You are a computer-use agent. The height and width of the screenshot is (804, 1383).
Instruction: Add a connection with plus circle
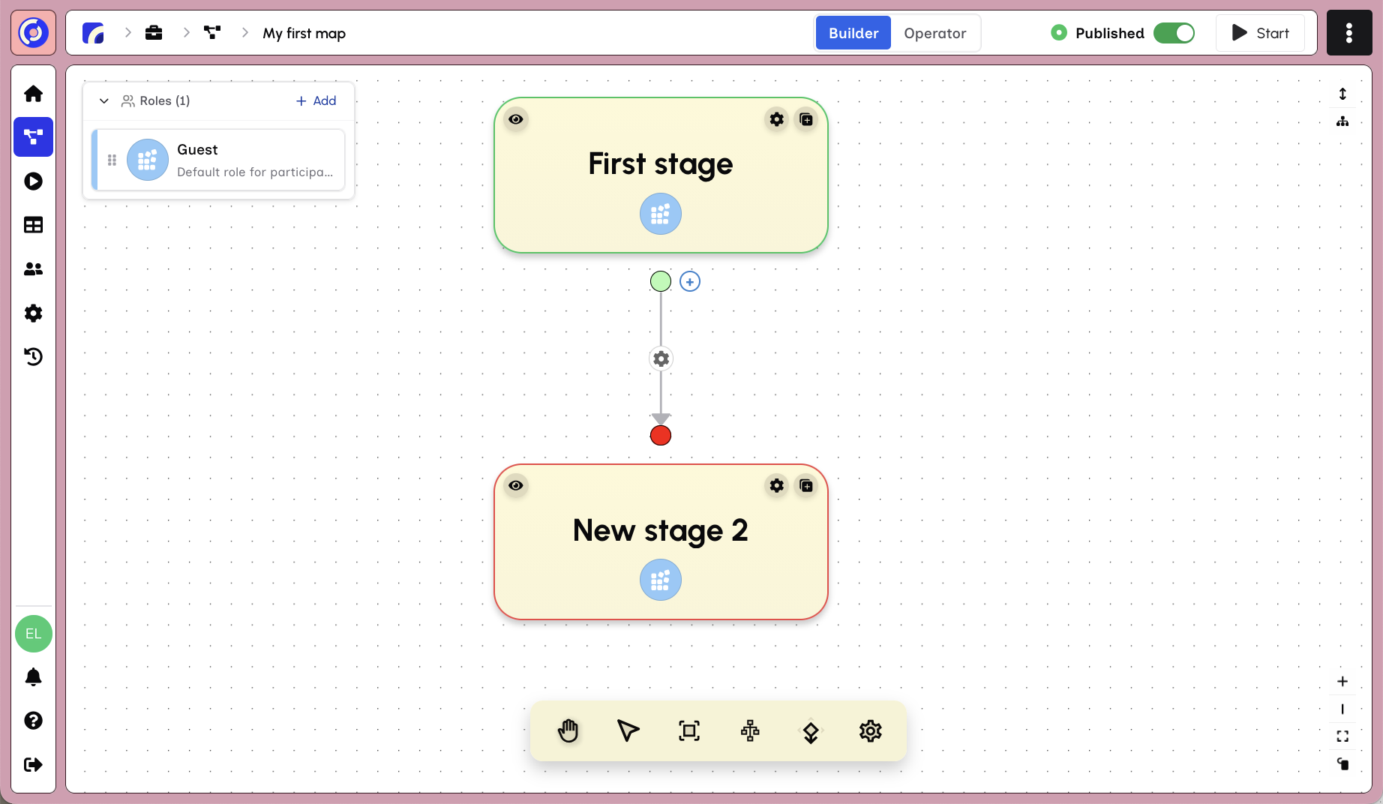click(x=690, y=281)
